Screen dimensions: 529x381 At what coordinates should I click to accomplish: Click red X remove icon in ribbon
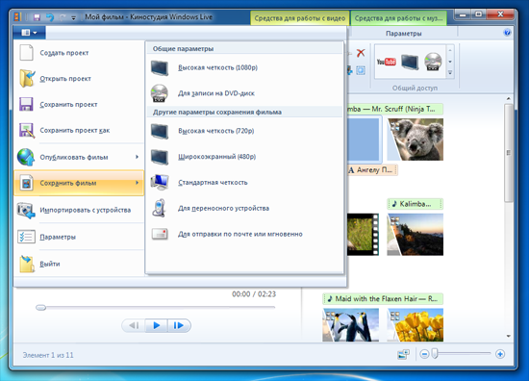pos(361,53)
